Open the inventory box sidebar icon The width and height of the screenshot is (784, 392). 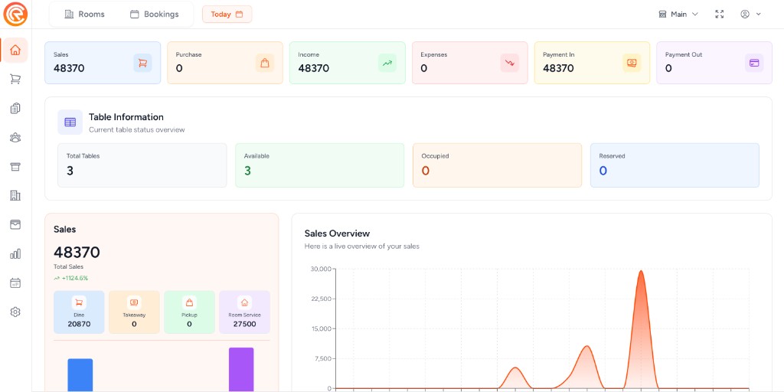point(15,166)
